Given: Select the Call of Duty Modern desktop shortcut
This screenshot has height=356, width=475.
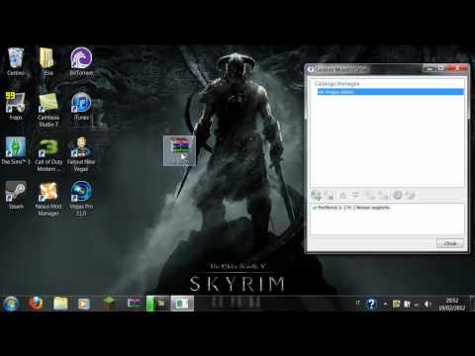Looking at the screenshot, I should click(x=48, y=155).
